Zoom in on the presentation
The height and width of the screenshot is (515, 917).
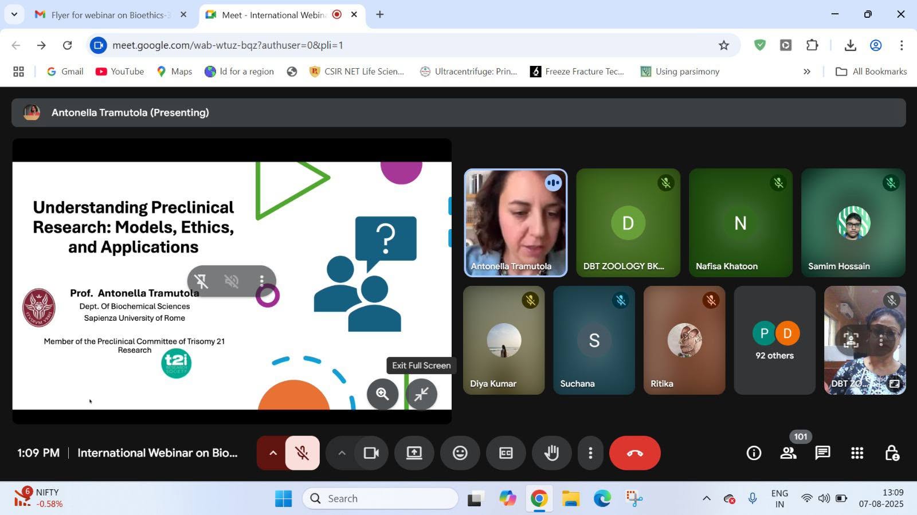[x=382, y=394]
